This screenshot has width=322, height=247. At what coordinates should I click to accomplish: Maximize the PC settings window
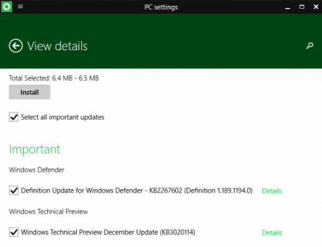[302, 7]
